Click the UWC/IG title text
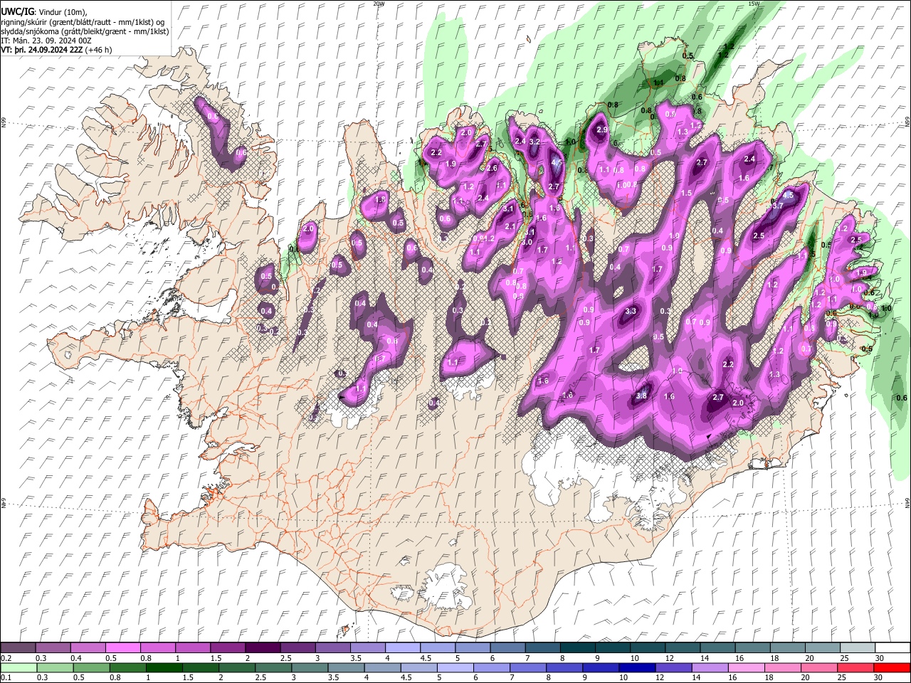911x683 pixels. (17, 11)
